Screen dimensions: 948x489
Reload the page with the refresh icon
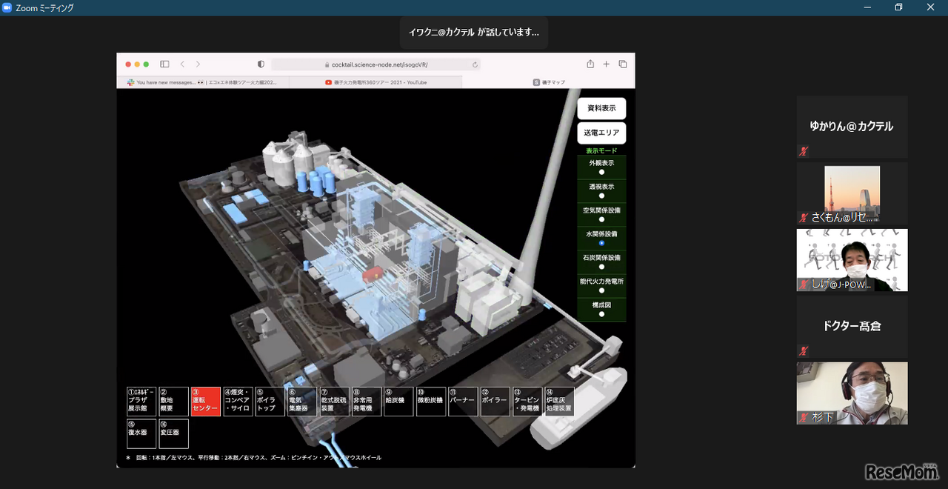click(475, 64)
